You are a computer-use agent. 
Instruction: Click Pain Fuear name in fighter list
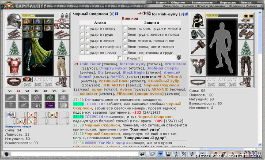(x=91, y=64)
